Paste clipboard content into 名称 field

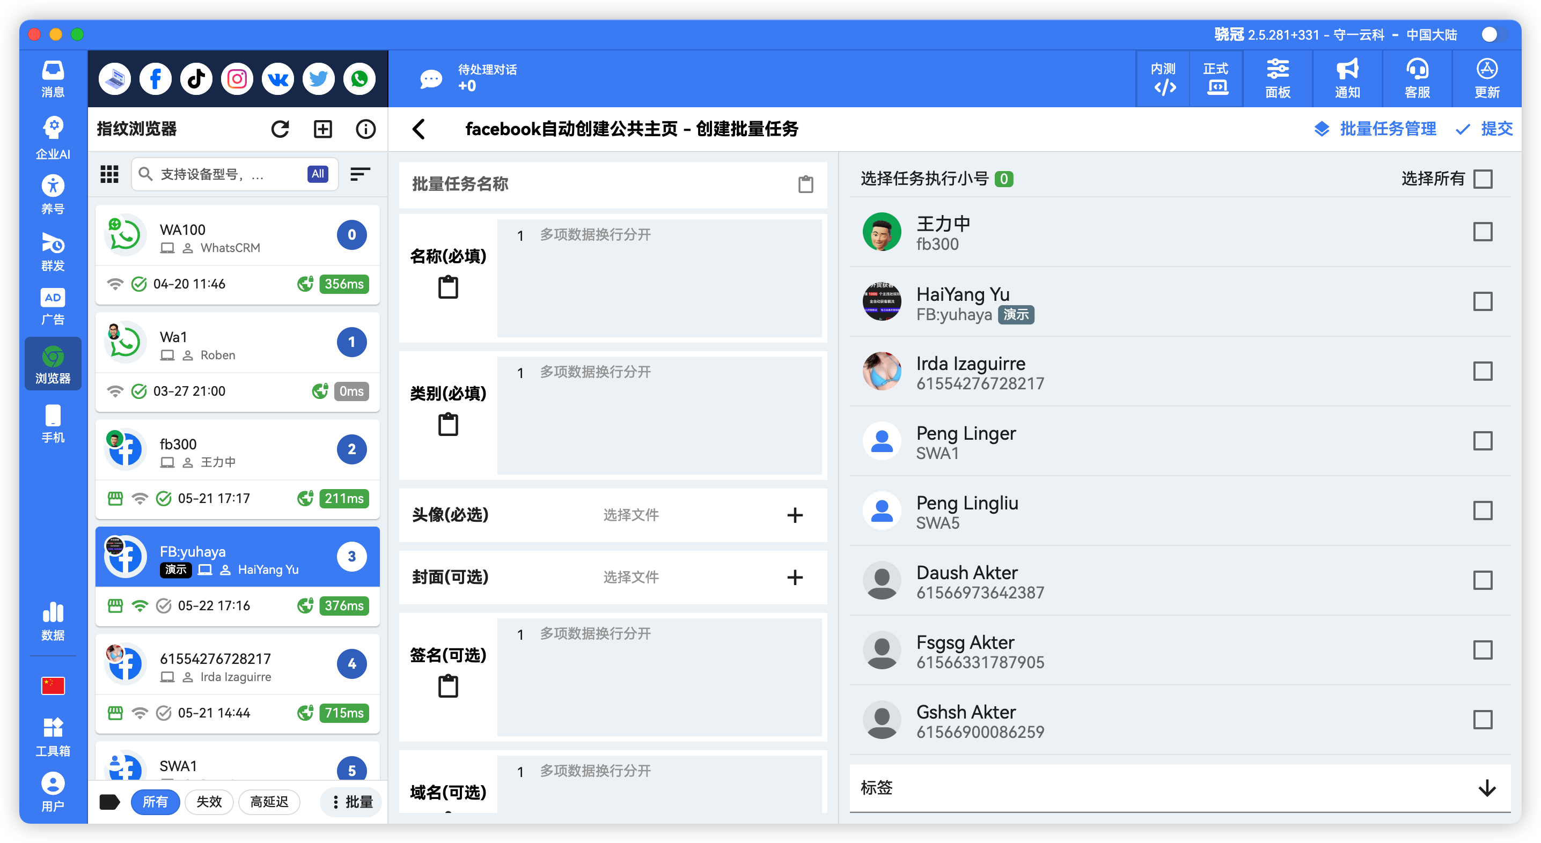449,287
